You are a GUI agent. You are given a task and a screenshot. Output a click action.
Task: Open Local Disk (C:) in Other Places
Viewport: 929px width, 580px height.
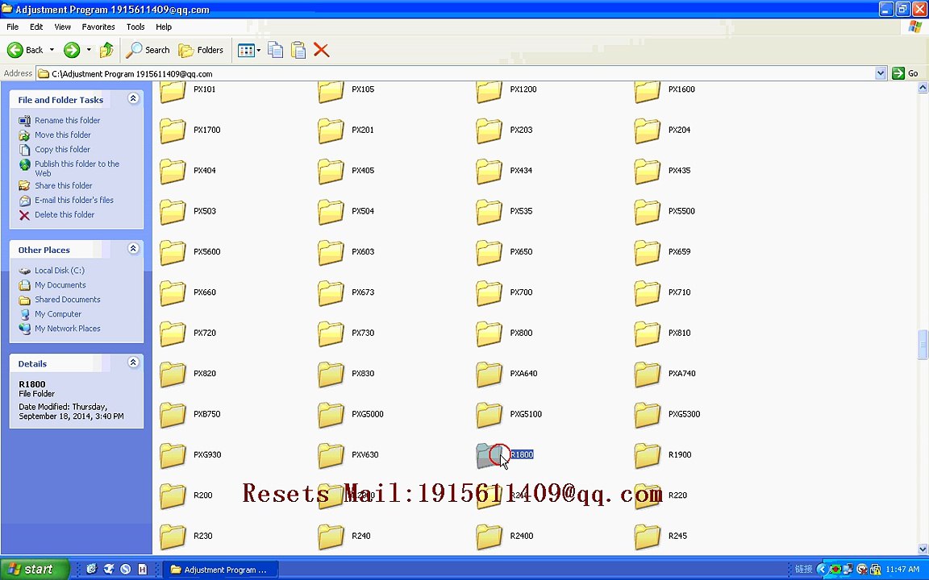(x=59, y=271)
